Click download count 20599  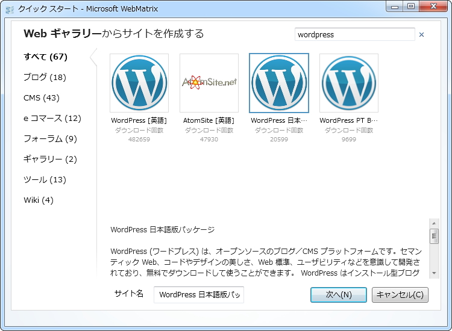point(279,139)
